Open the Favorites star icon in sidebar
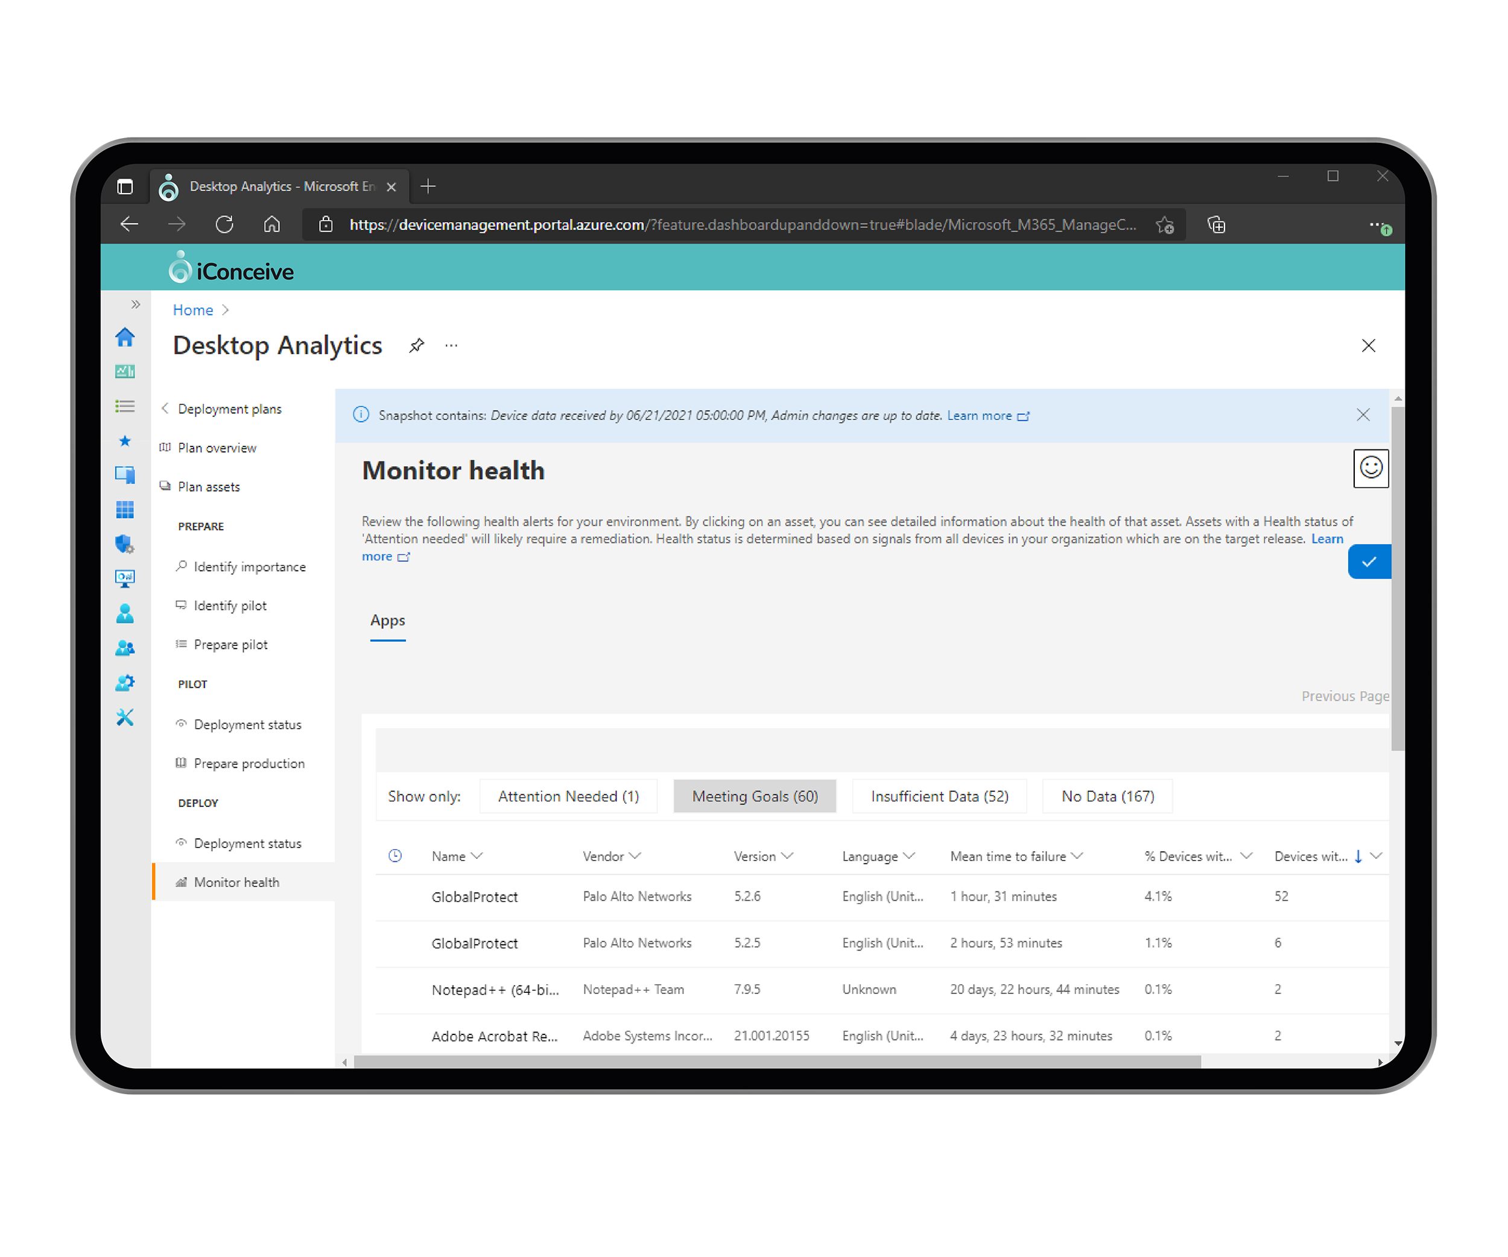Viewport: 1508px width, 1257px height. tap(125, 441)
